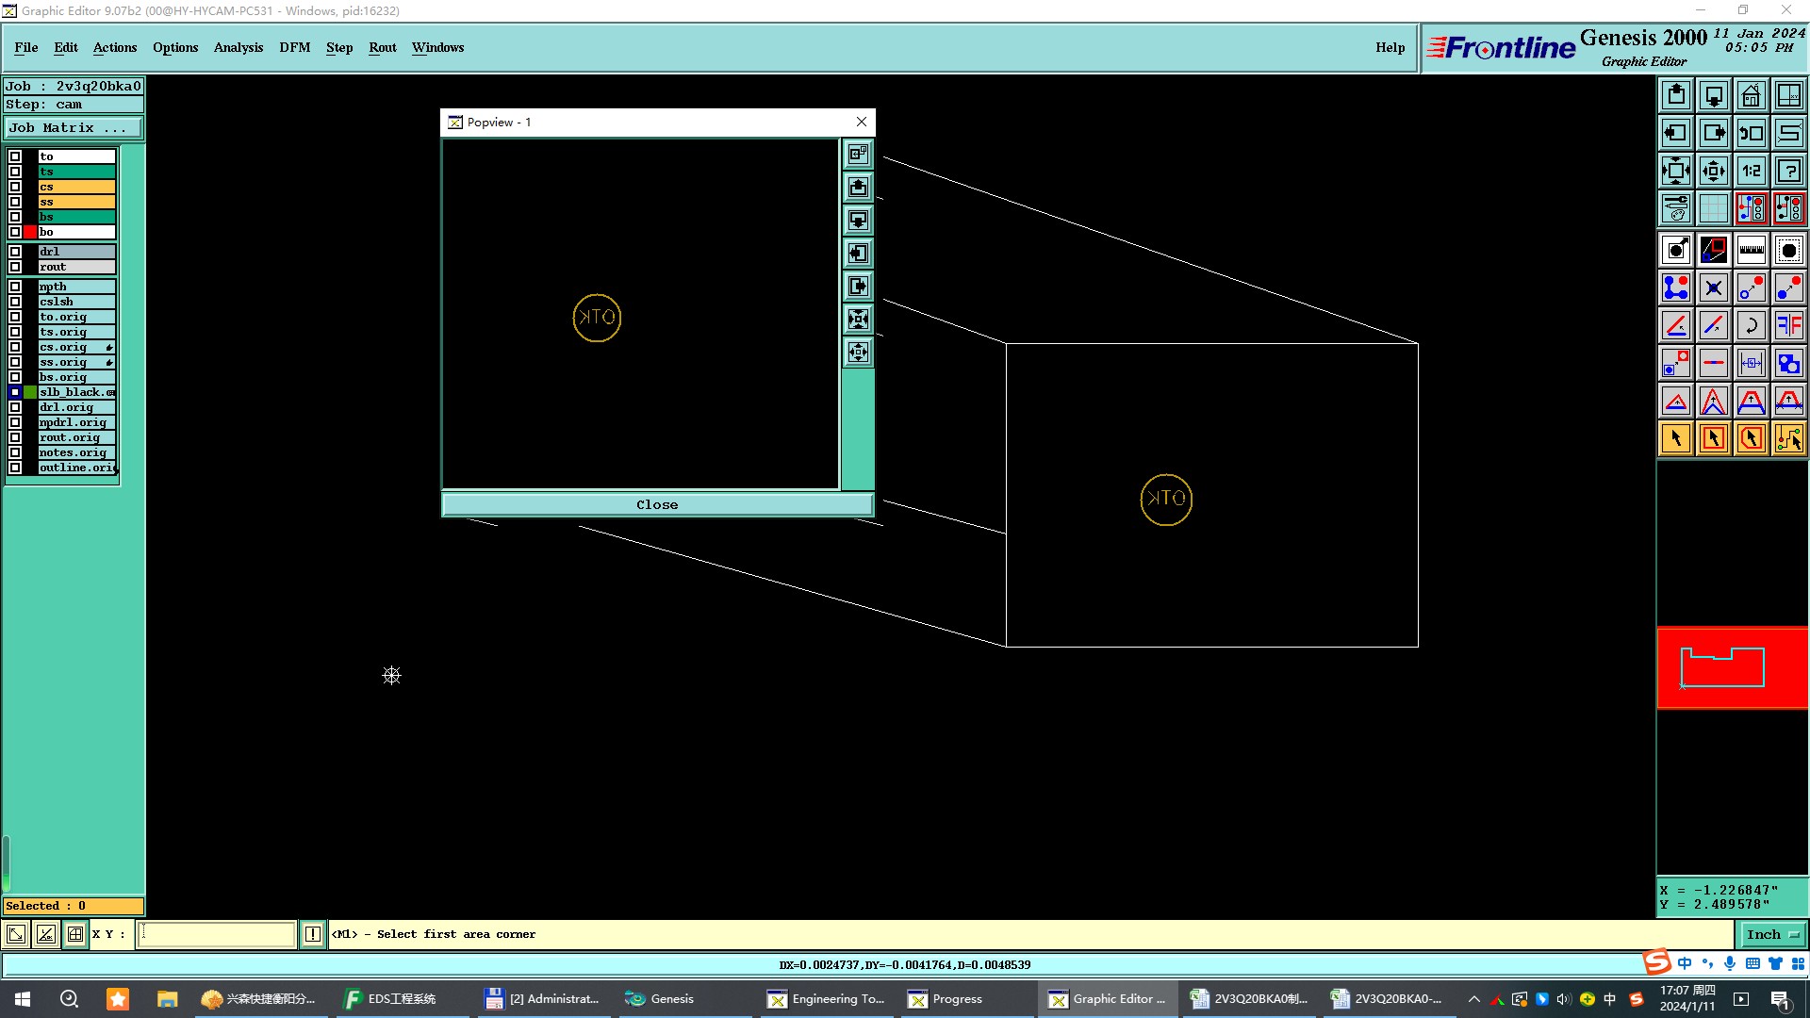Toggle the 'bo' layer checkbox
The width and height of the screenshot is (1810, 1018).
[x=15, y=232]
